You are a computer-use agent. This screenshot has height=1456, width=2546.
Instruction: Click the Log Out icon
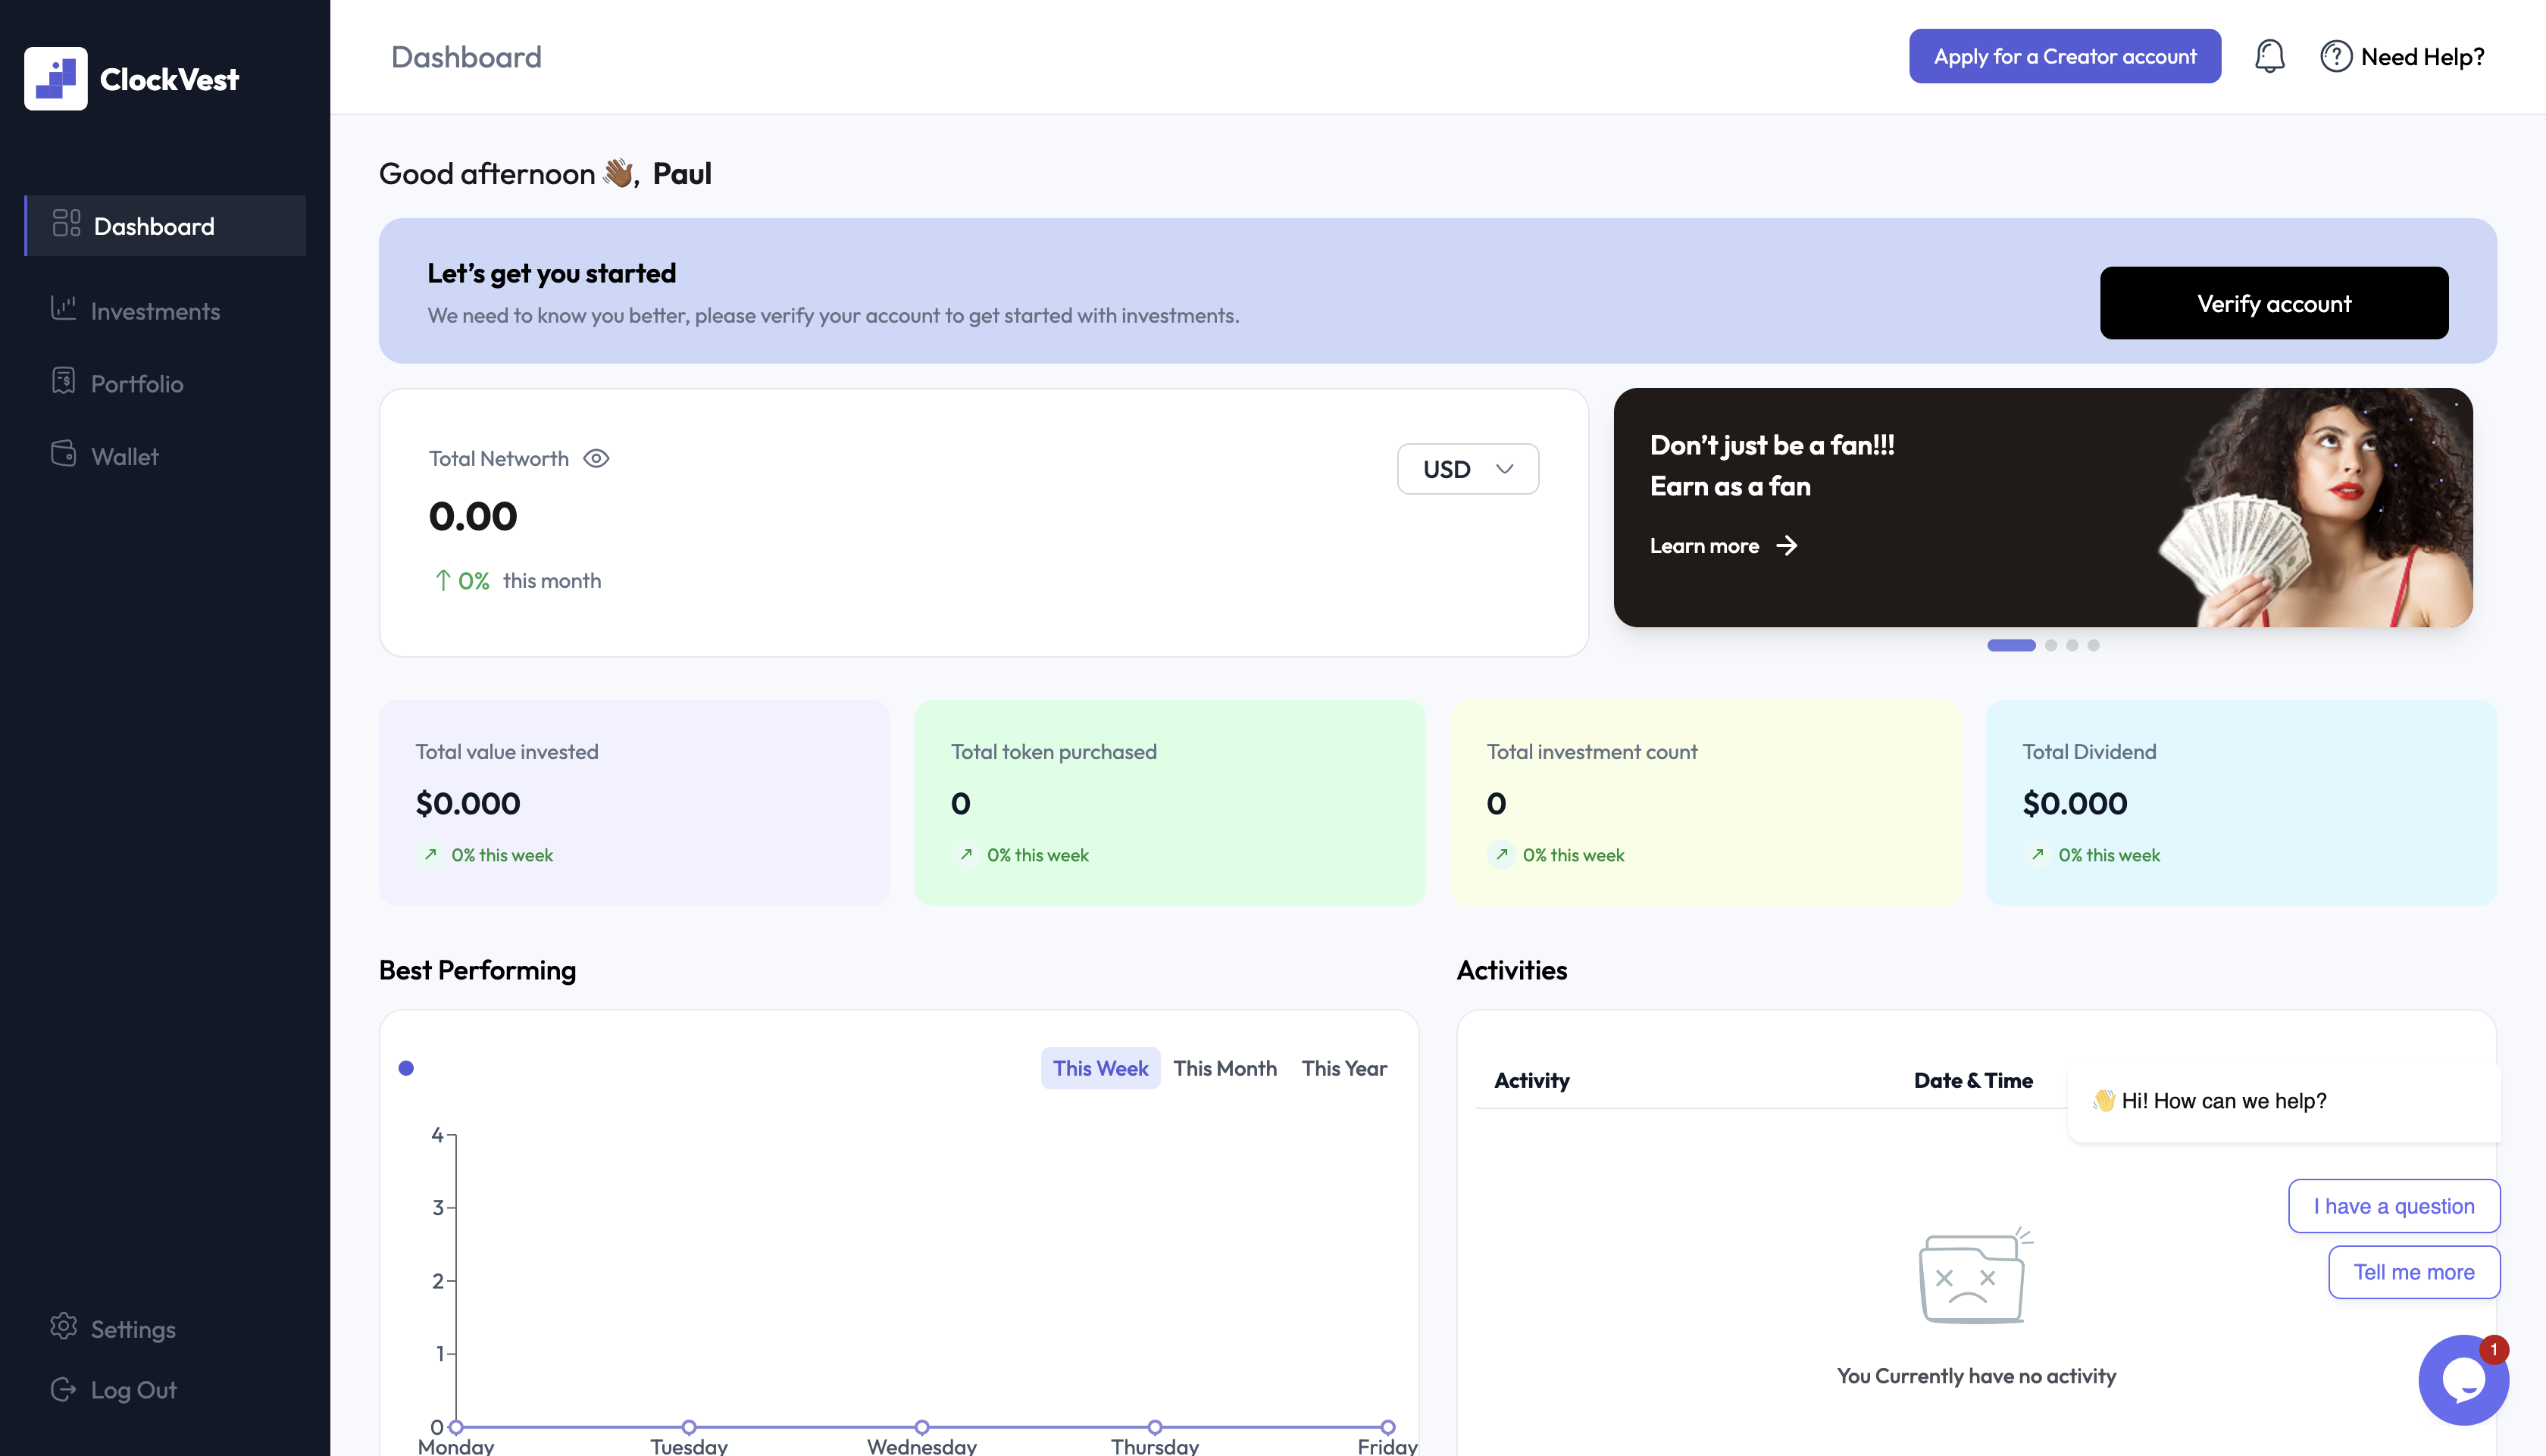tap(64, 1389)
